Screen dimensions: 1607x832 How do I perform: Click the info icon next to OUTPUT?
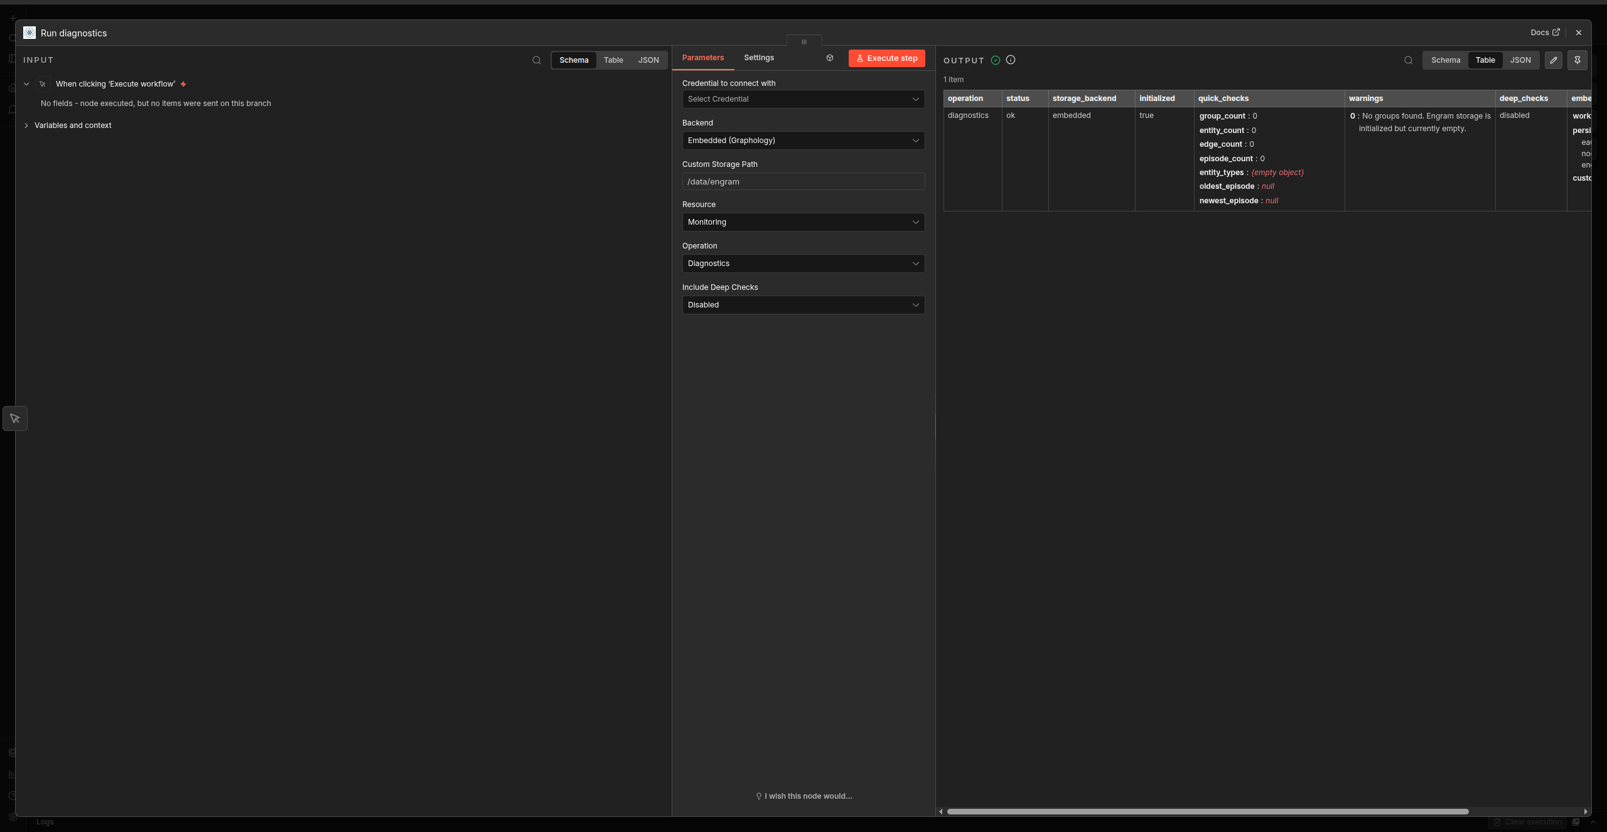coord(1010,60)
